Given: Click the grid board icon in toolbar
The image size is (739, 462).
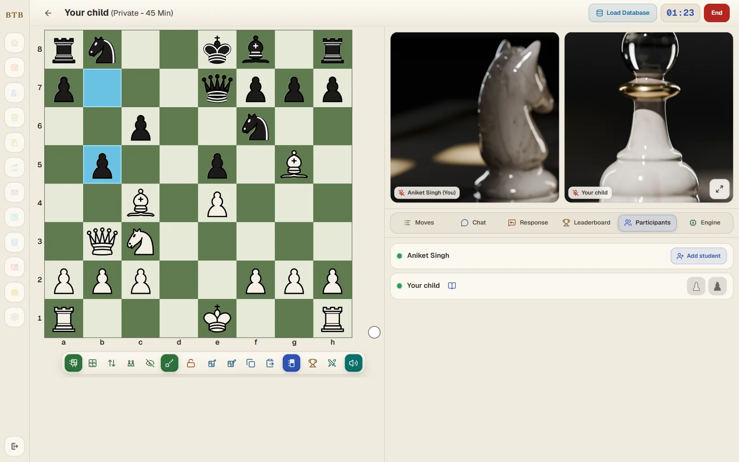Looking at the screenshot, I should (92, 363).
